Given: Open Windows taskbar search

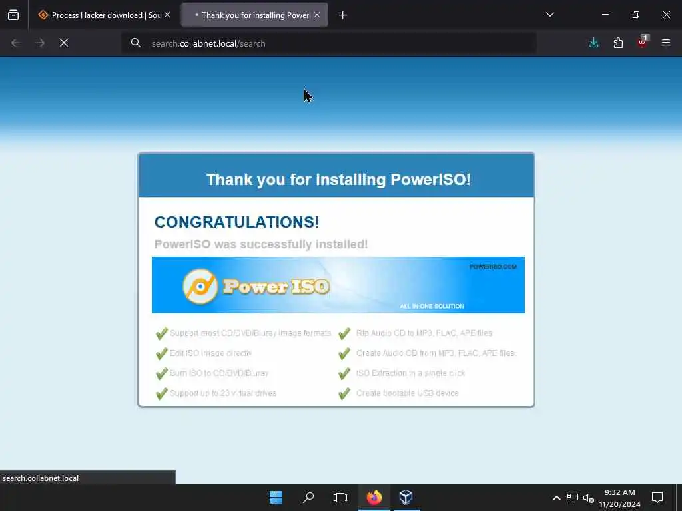Looking at the screenshot, I should coord(308,497).
